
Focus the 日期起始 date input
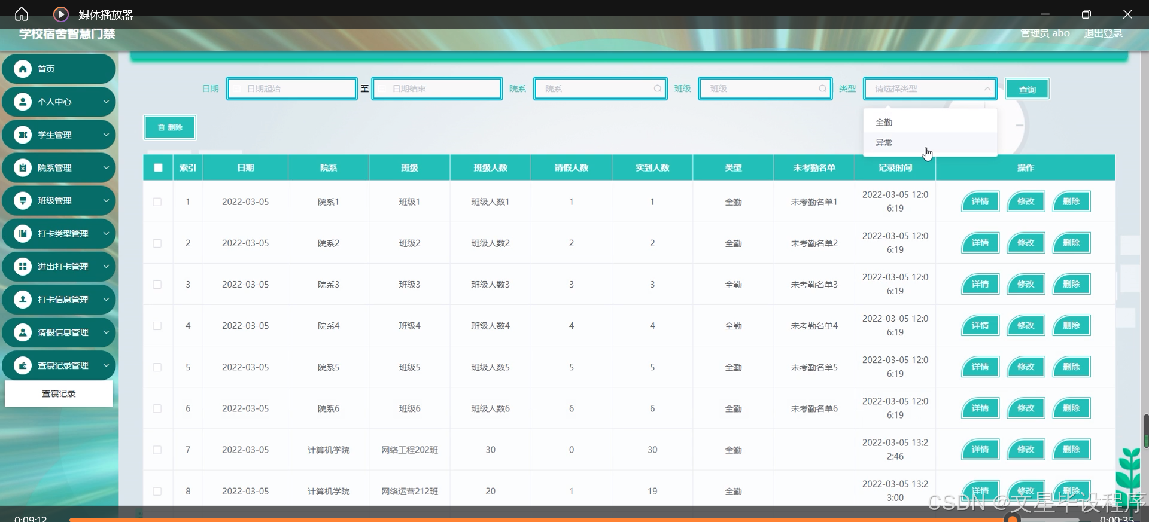pos(292,88)
